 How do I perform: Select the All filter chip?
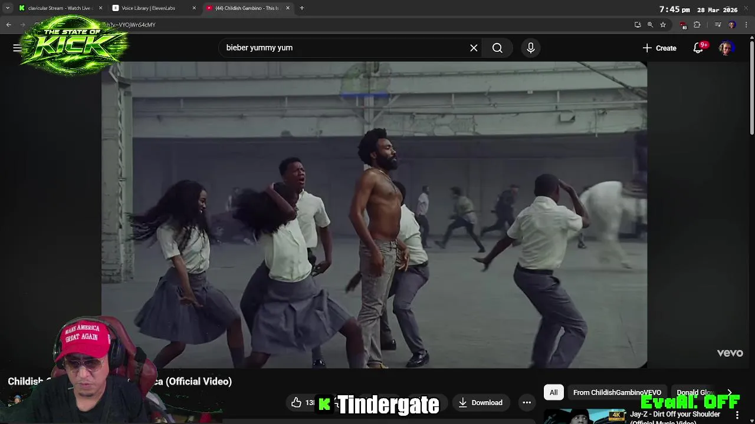(x=553, y=392)
